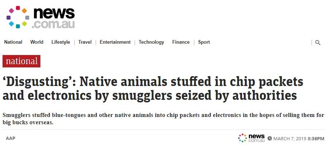
Task: Select Lifestyle in the navigation bar
Action: point(61,42)
